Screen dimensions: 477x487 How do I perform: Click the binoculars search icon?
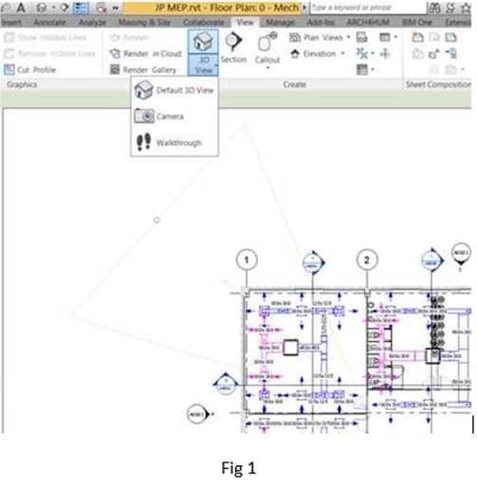tap(434, 8)
